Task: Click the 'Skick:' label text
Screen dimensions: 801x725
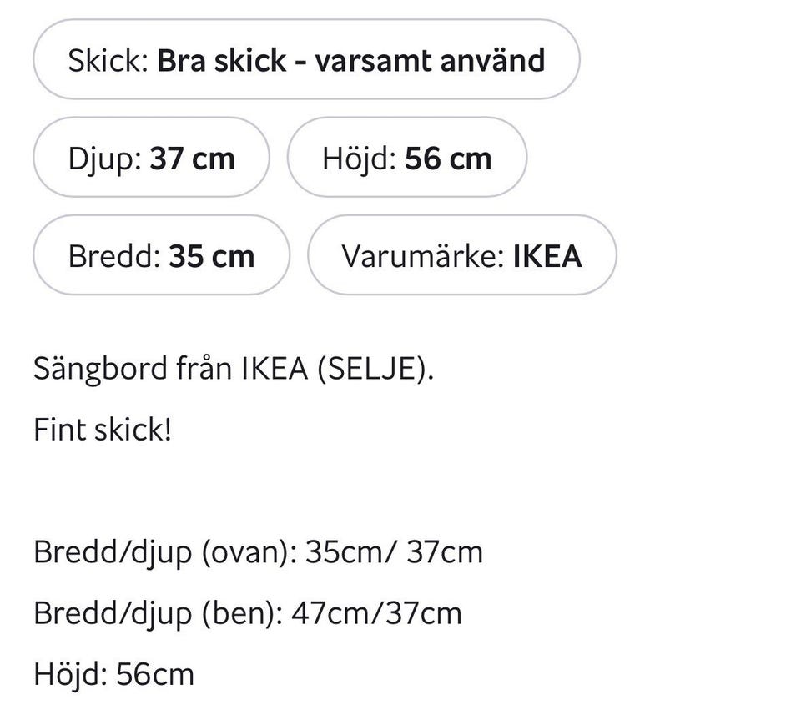Action: coord(108,60)
